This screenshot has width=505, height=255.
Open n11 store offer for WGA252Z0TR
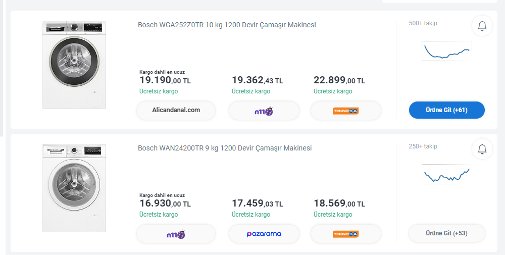(264, 111)
